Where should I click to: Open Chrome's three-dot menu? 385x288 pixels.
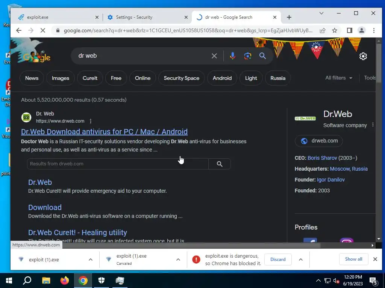[x=374, y=30]
